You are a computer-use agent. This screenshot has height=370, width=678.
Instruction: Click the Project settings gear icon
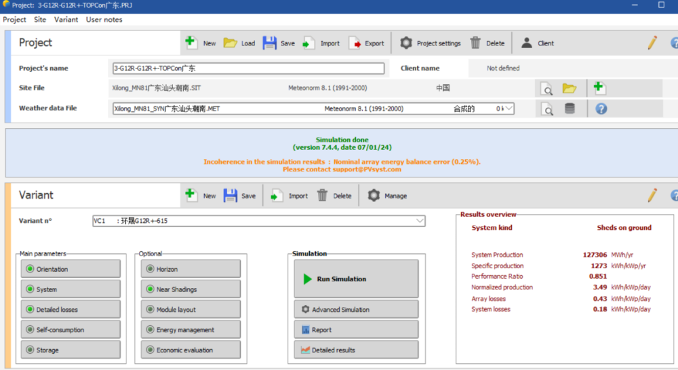point(406,43)
